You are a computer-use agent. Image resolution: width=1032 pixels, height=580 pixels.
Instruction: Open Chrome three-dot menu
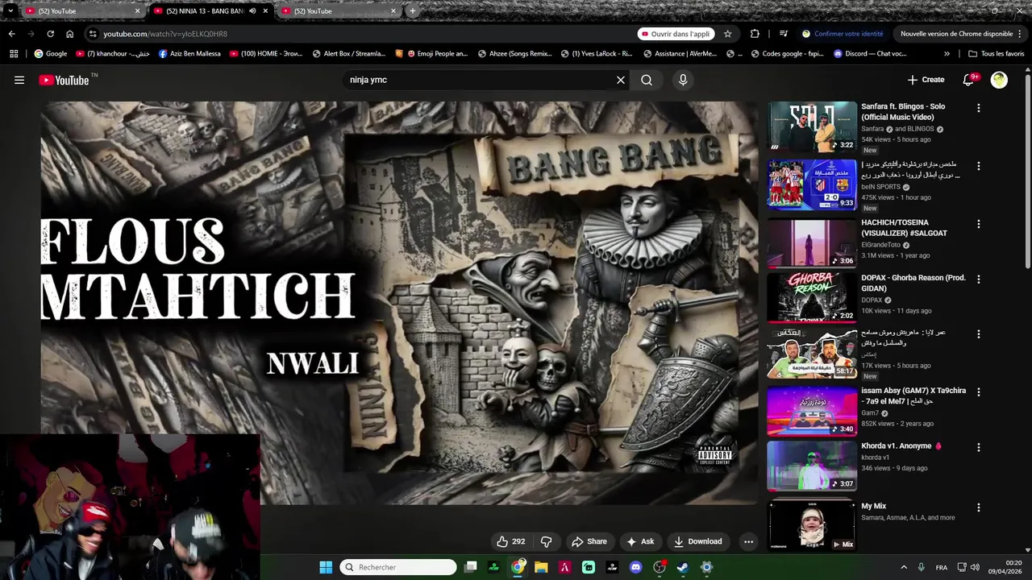(x=1020, y=34)
